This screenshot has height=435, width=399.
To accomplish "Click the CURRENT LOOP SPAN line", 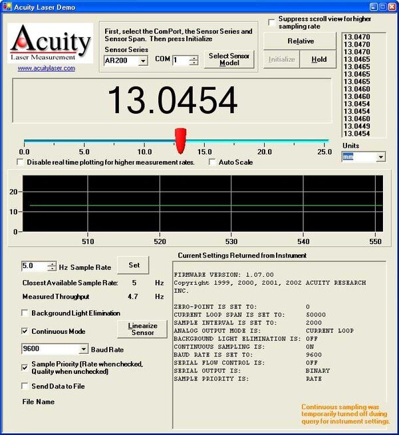I will 249,315.
